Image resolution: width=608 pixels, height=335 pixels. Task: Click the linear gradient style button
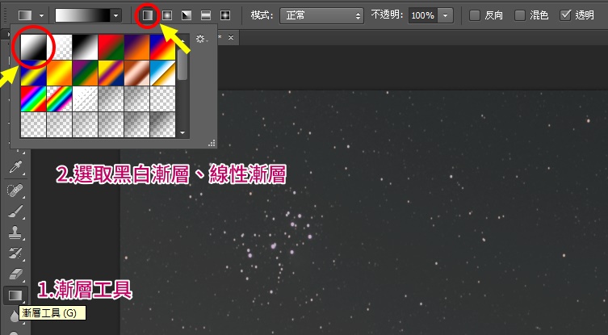[x=147, y=15]
